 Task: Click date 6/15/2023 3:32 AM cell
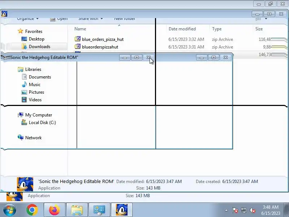pos(186,39)
